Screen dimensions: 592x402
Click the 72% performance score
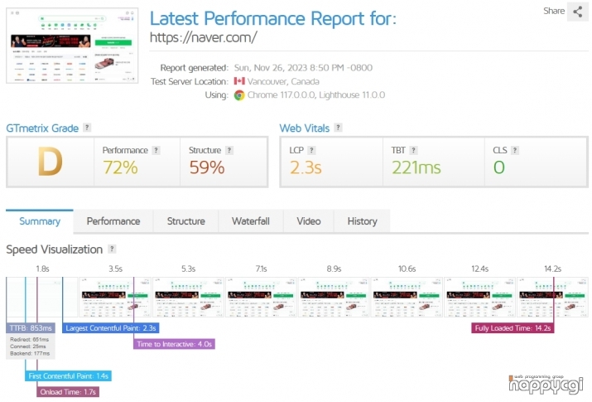(120, 167)
